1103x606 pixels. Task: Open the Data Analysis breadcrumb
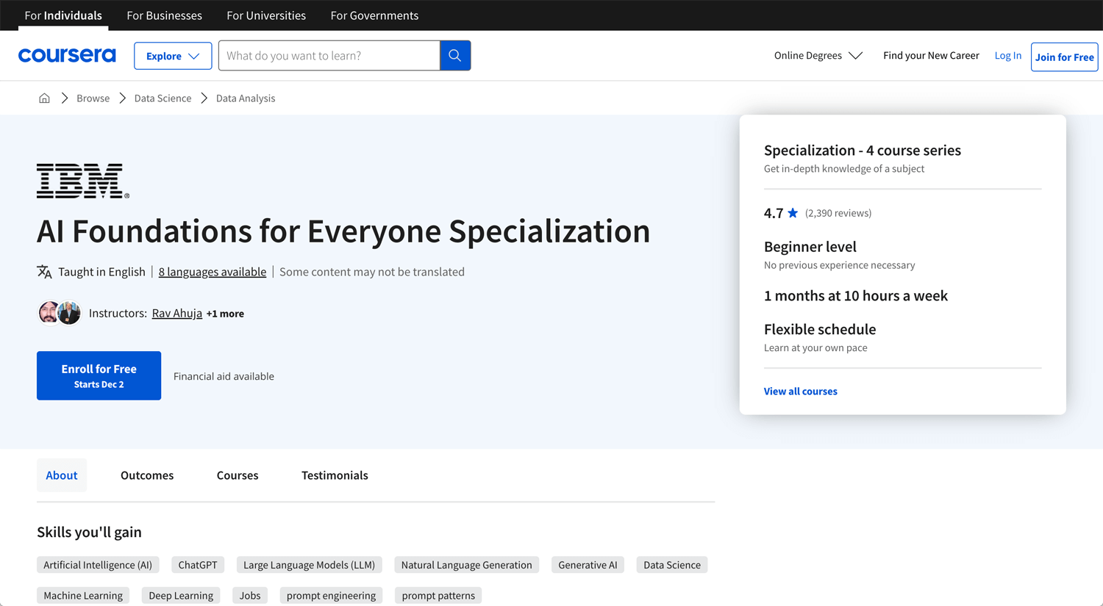(x=246, y=98)
